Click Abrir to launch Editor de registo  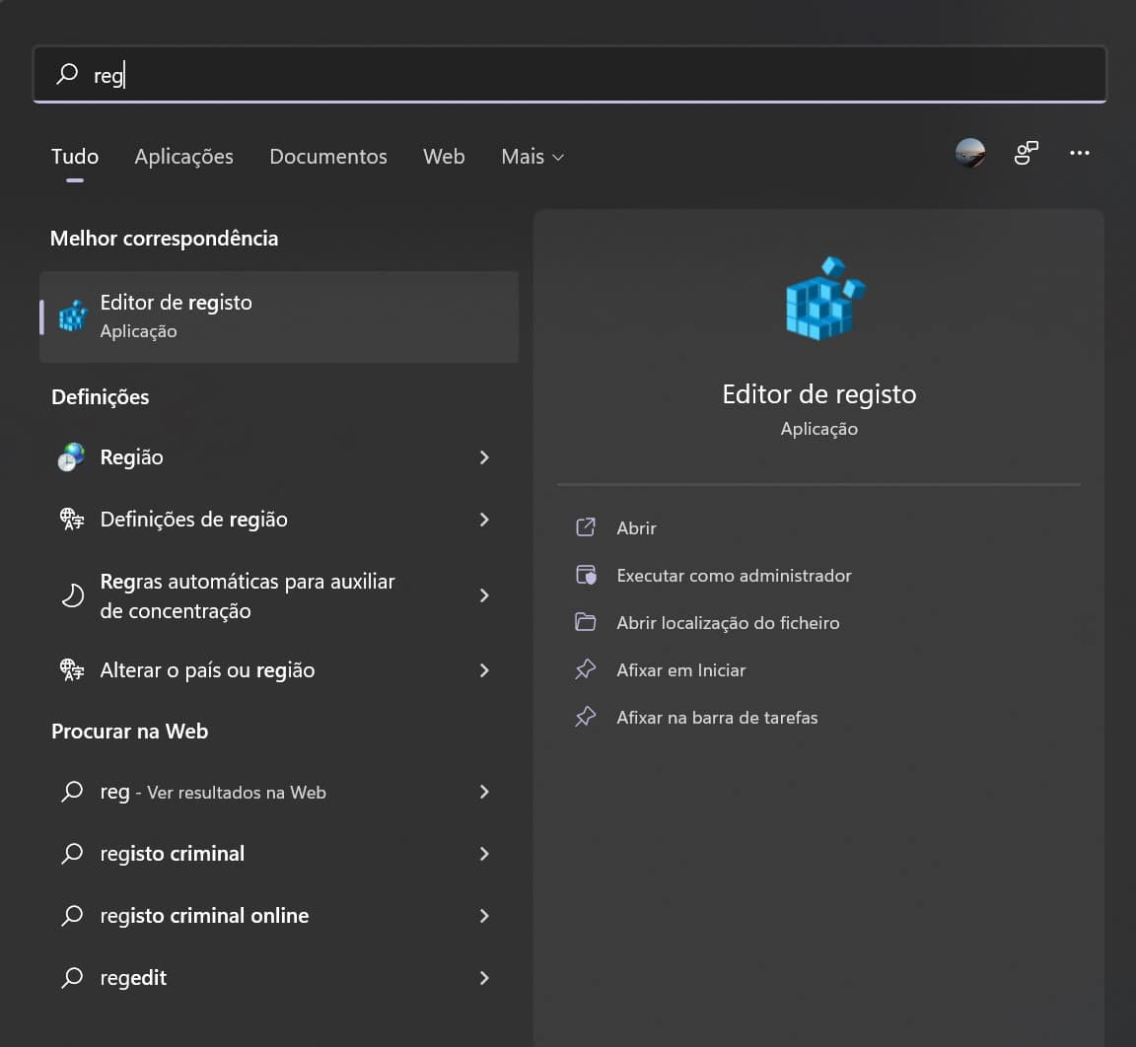tap(636, 528)
